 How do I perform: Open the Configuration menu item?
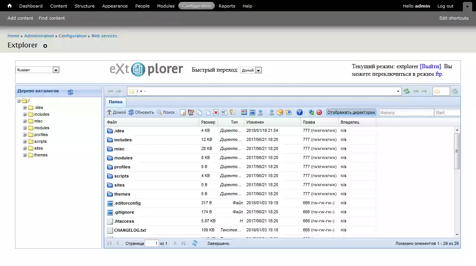196,6
